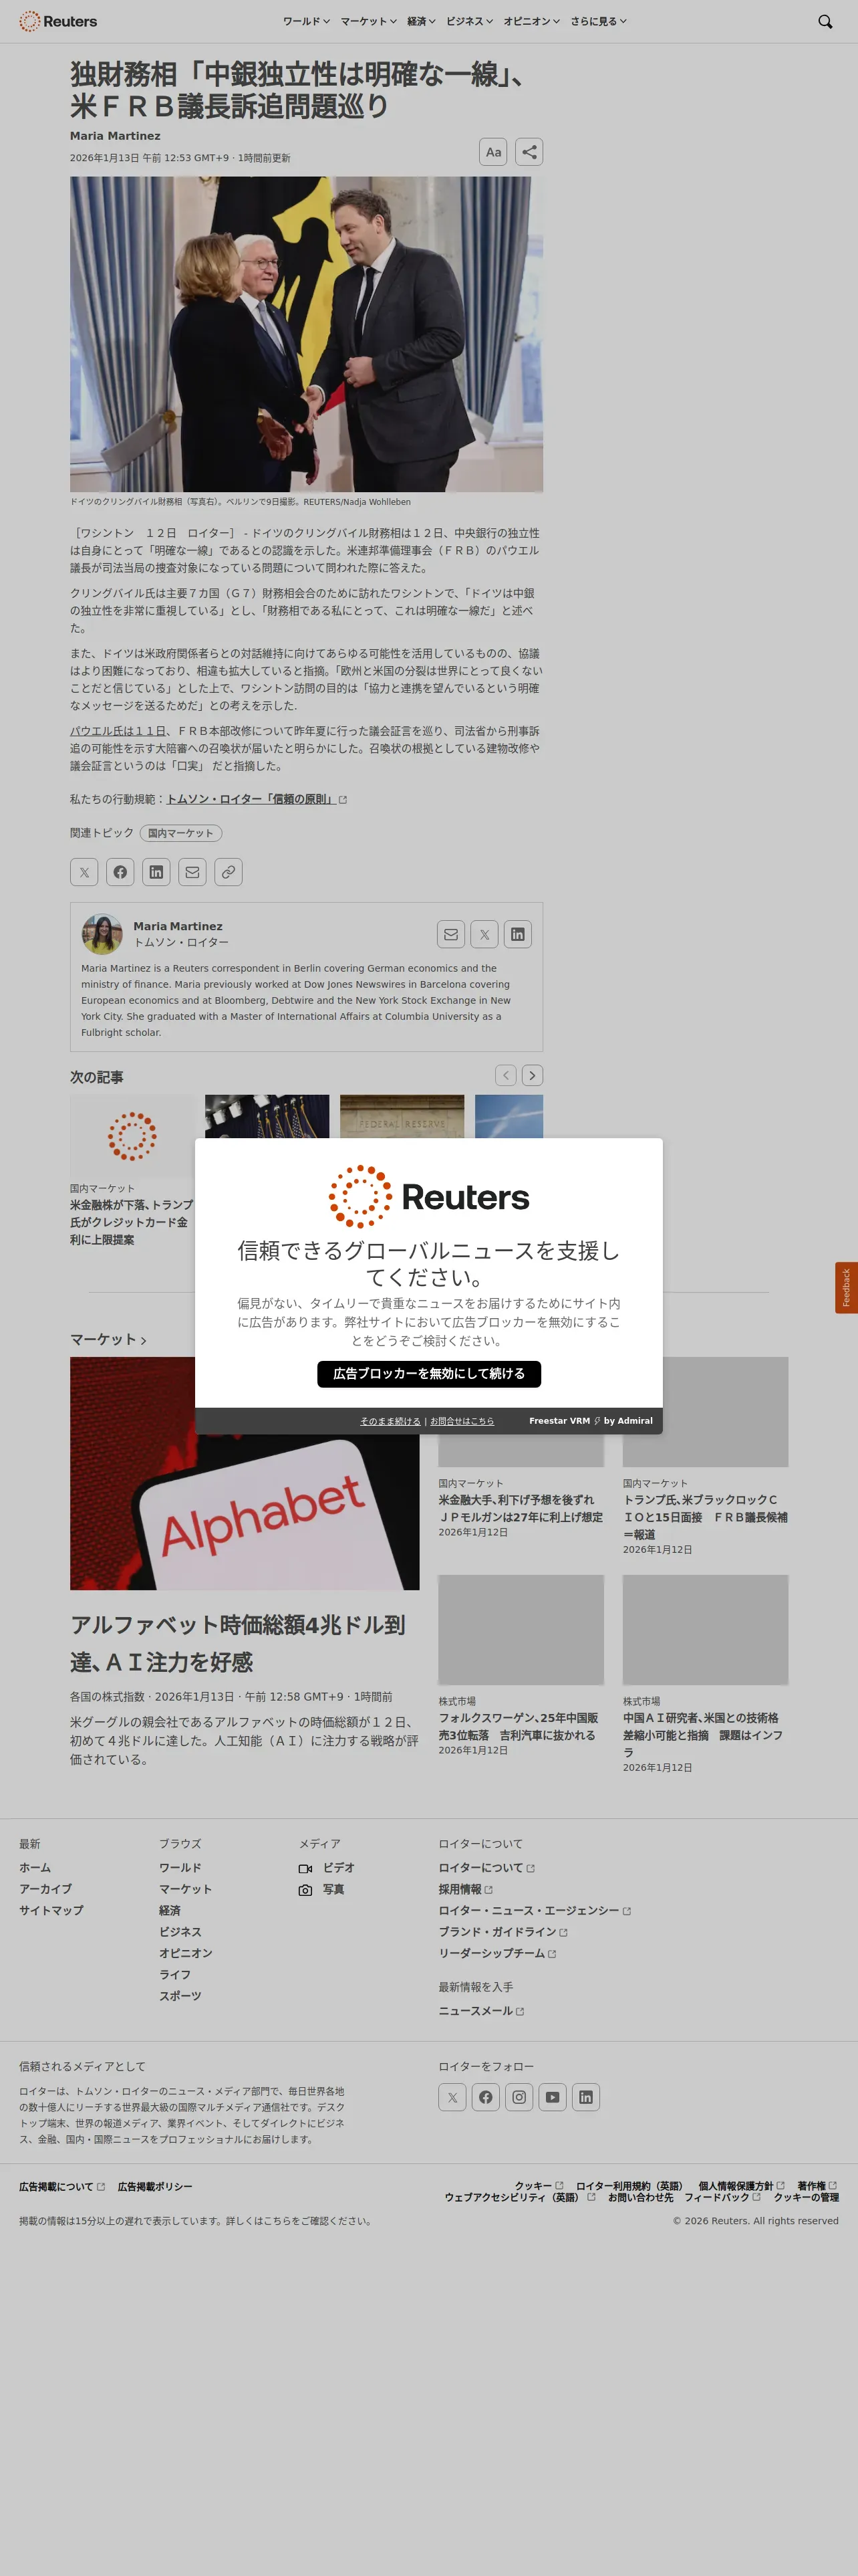Click お問合せはこちら link in popup

(x=462, y=1421)
